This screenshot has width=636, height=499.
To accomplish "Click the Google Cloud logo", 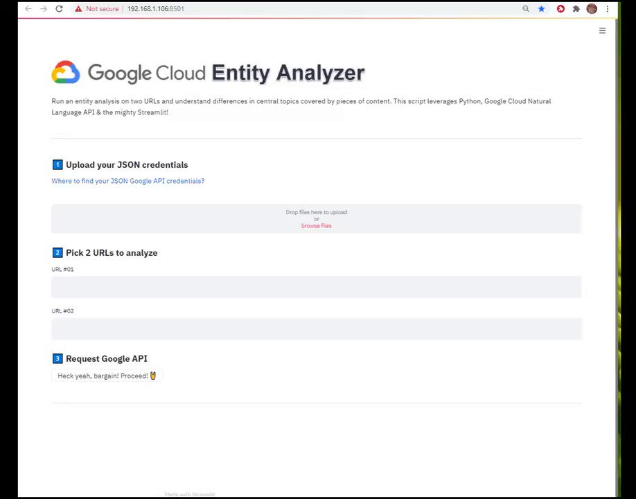I will tap(66, 73).
